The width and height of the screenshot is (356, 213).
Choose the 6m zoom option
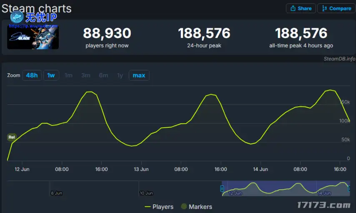click(103, 75)
